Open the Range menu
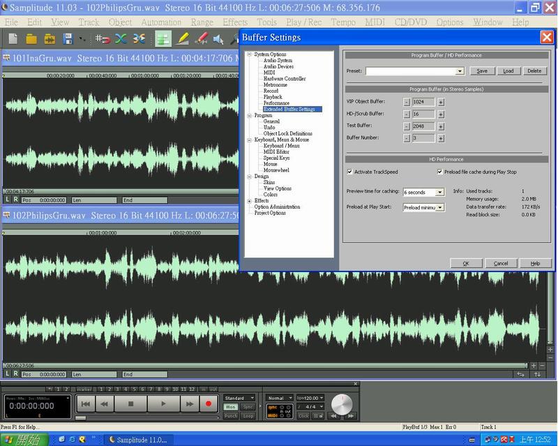Screen dimensions: 558x446 202,22
